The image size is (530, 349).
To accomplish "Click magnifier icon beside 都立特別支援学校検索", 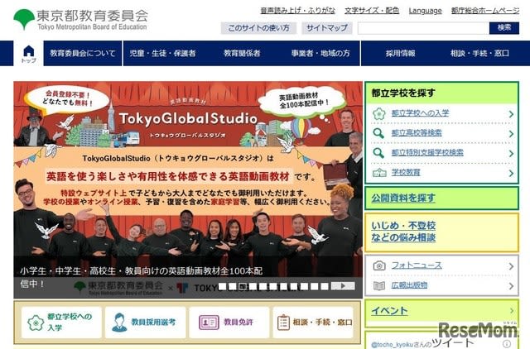I will [378, 153].
